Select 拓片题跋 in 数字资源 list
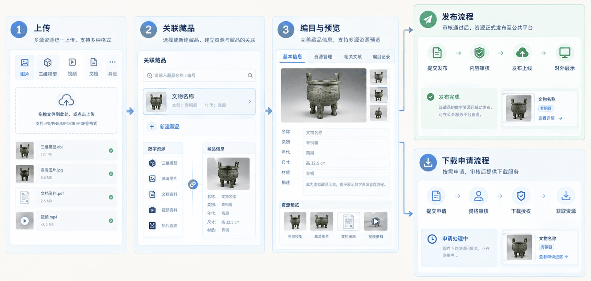591x281 pixels. 163,226
